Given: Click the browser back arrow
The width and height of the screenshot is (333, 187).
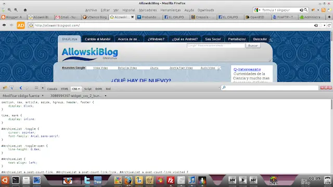Looking at the screenshot, I should (4, 25).
